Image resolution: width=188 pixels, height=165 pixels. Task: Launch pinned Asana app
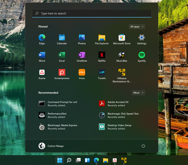(42, 74)
